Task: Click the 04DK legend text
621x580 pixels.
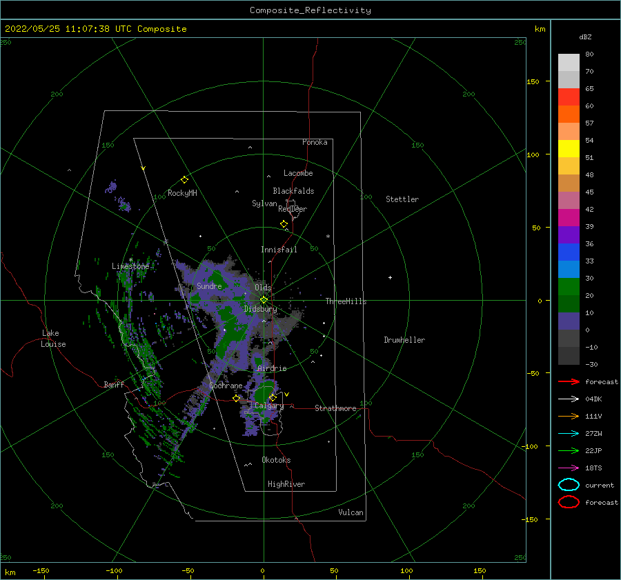Action: pyautogui.click(x=593, y=399)
